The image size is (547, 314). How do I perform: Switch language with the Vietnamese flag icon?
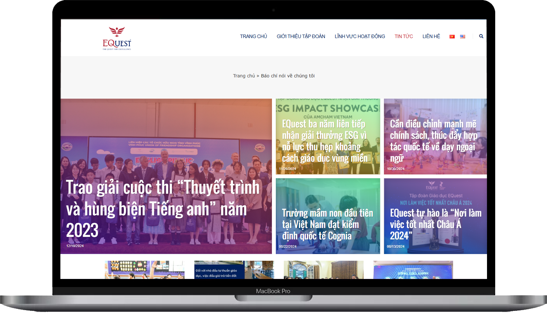[452, 37]
